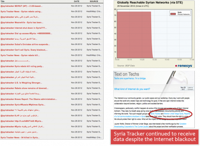Sort the list by the DATE column header
Image resolution: width=200 pixels, height=146 pixels.
pyautogui.click(x=76, y=1)
